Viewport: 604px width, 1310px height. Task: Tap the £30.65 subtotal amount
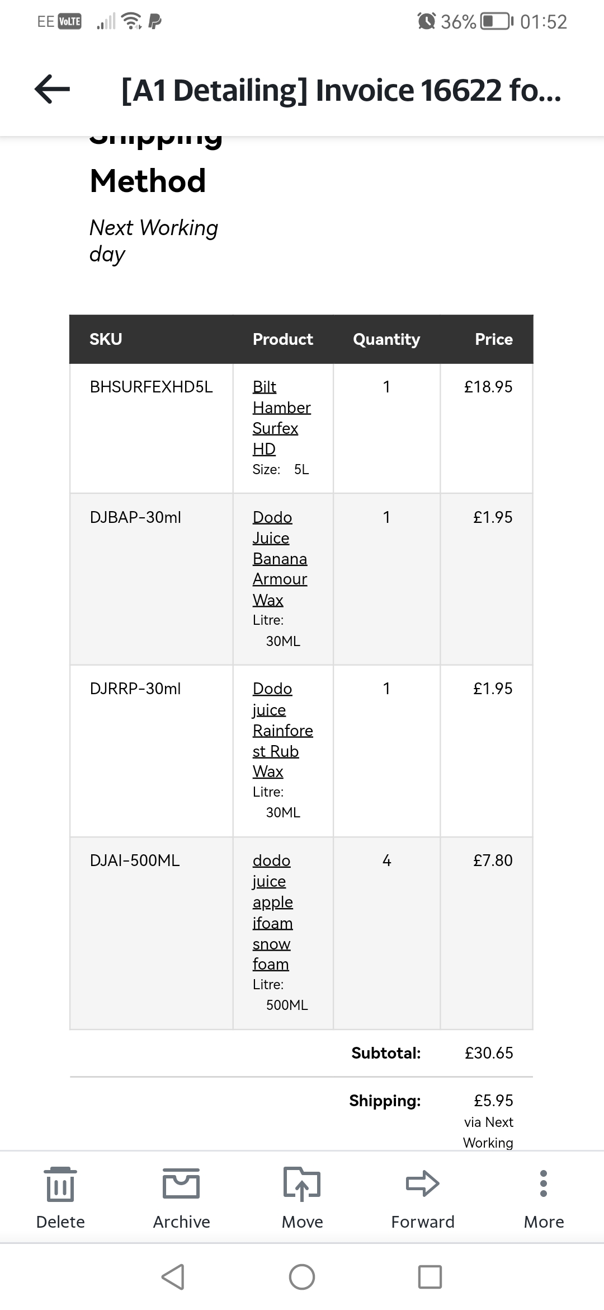point(488,1053)
